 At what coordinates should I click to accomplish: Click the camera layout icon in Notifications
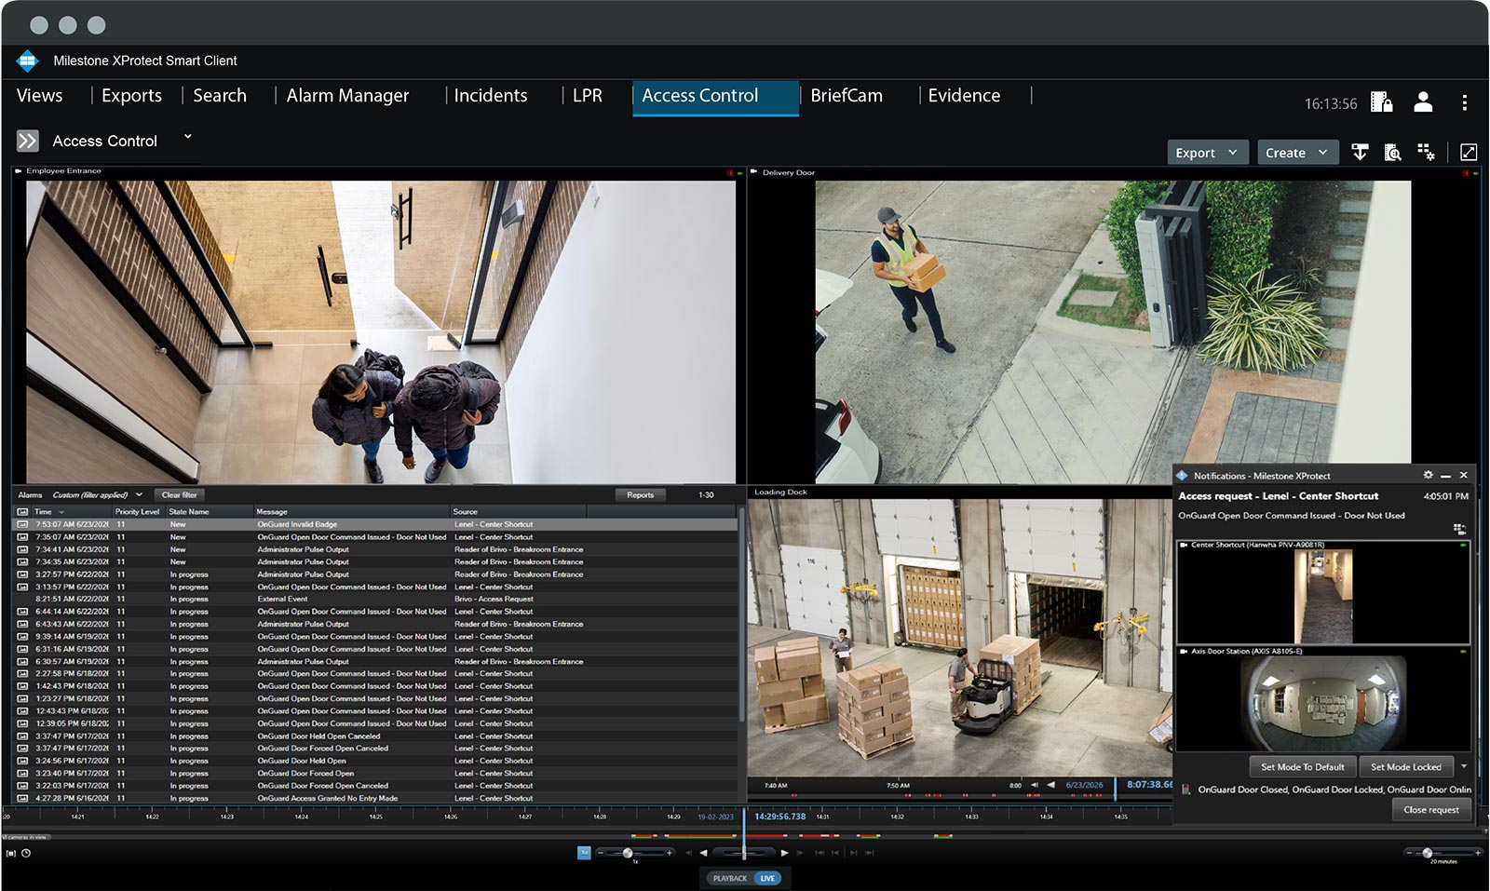point(1459,529)
